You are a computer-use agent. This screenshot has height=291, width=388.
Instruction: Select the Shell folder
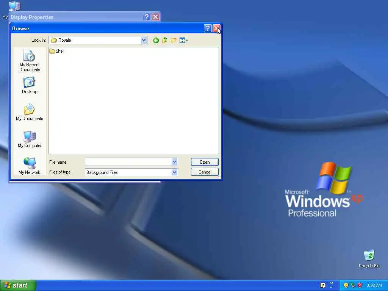point(57,51)
